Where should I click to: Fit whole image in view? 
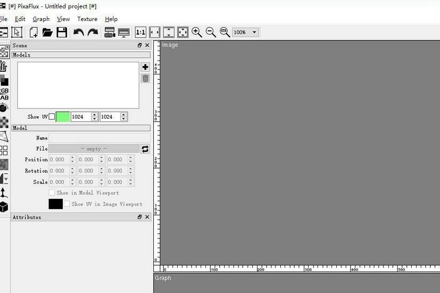(x=182, y=32)
